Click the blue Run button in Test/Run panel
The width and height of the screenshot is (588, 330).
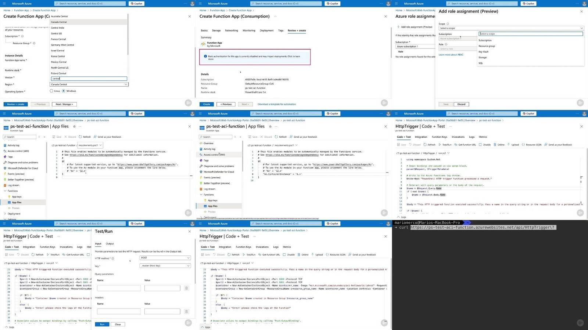pyautogui.click(x=102, y=324)
